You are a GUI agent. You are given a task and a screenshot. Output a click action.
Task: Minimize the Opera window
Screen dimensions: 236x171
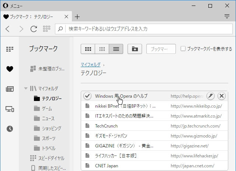194,6
